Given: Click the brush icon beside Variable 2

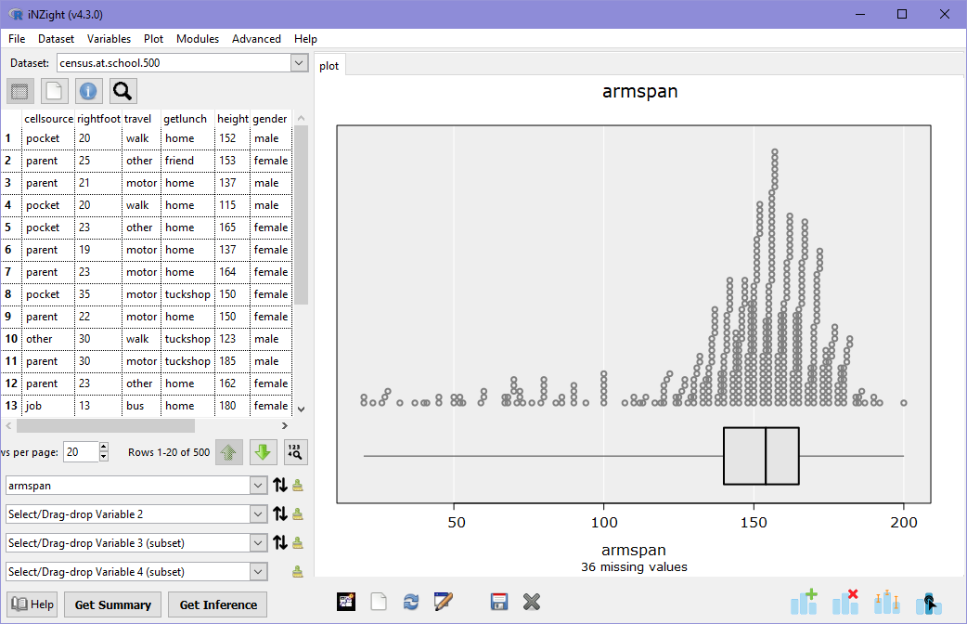Looking at the screenshot, I should point(297,513).
